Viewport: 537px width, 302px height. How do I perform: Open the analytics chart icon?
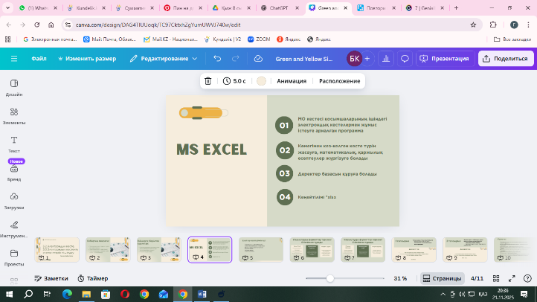click(386, 59)
